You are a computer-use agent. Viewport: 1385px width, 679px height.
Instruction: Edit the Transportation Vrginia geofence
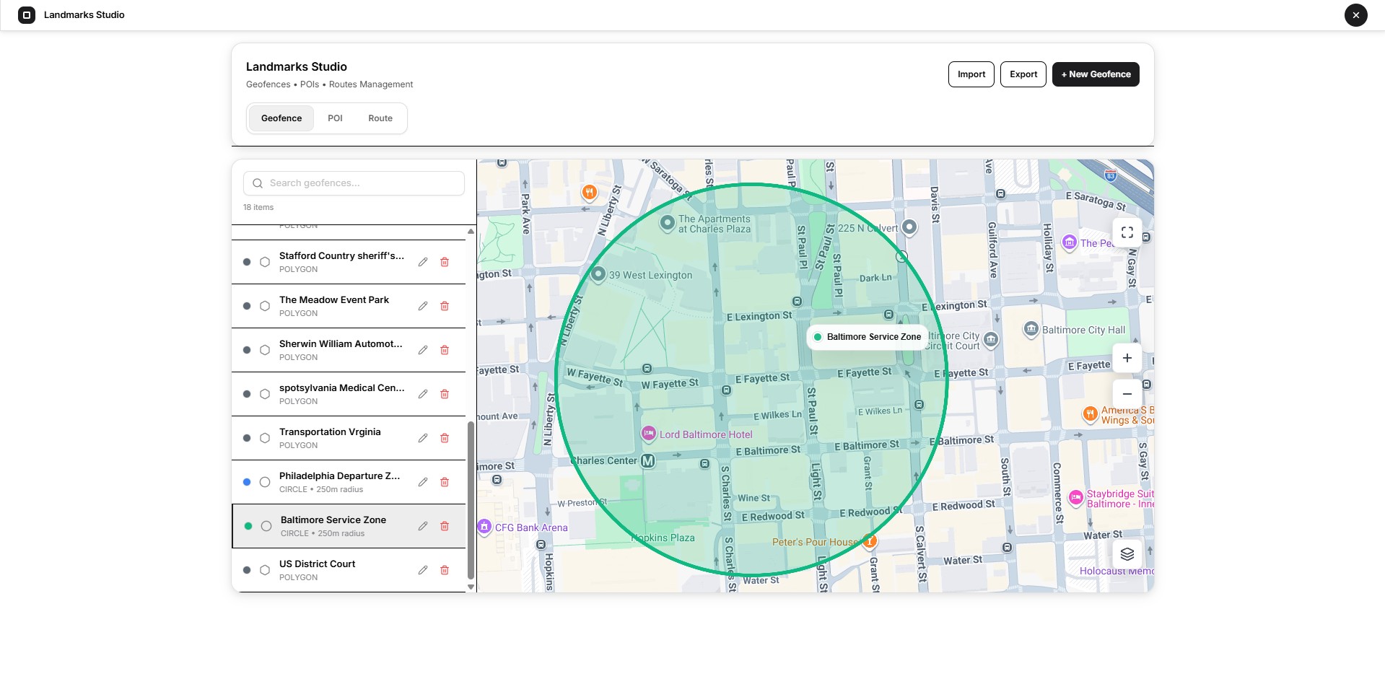pos(423,438)
